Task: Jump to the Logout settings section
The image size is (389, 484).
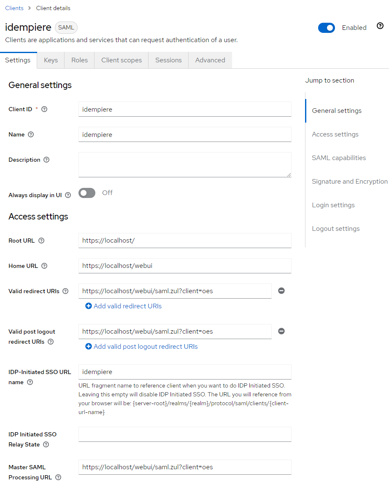Action: pos(335,228)
